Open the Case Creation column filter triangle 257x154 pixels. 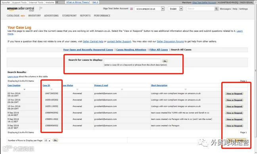click(x=25, y=89)
